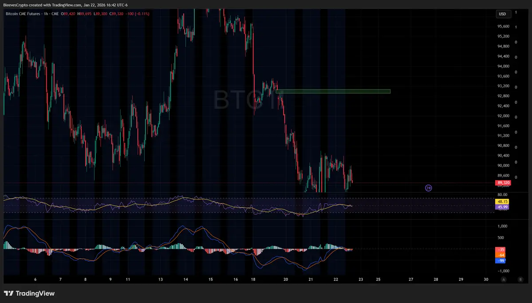Viewport: 532px width, 303px height.
Task: Click the 89,600 price axis label
Action: (503, 175)
